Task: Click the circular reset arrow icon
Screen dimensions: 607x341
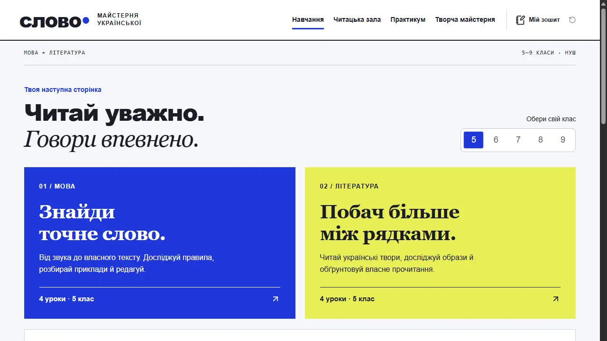Action: point(572,20)
